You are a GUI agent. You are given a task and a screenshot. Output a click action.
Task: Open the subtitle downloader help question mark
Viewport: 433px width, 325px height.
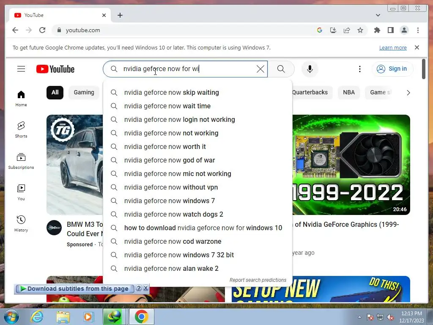coord(139,288)
